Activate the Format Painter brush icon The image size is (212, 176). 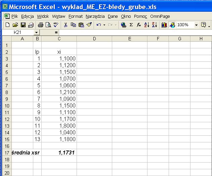point(89,25)
